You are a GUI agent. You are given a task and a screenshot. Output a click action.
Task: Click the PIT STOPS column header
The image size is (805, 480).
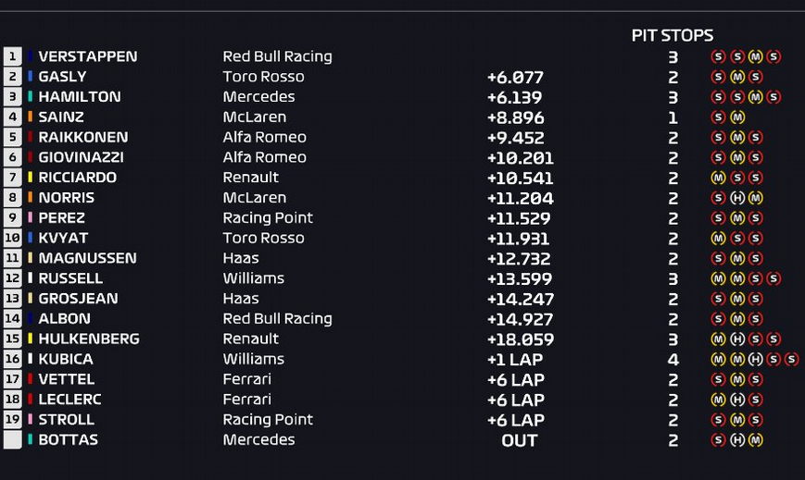(x=673, y=35)
